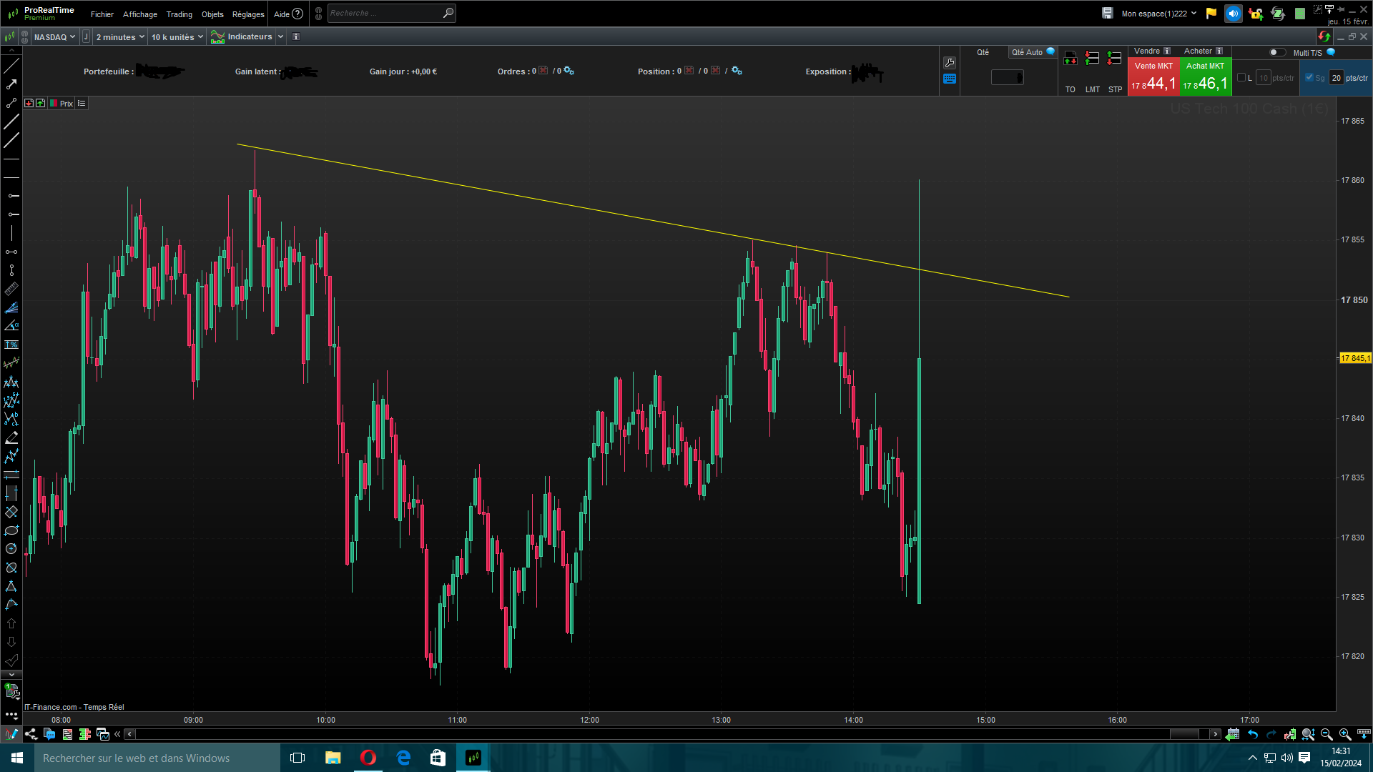1373x772 pixels.
Task: Click the sound speaker icon in top bar
Action: (x=1234, y=14)
